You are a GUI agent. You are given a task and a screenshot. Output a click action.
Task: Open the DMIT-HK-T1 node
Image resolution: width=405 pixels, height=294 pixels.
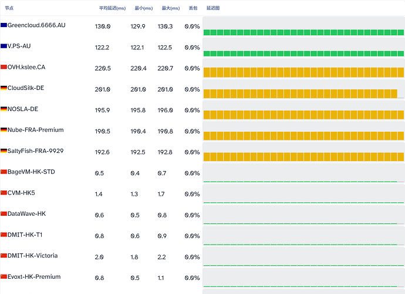tap(25, 235)
